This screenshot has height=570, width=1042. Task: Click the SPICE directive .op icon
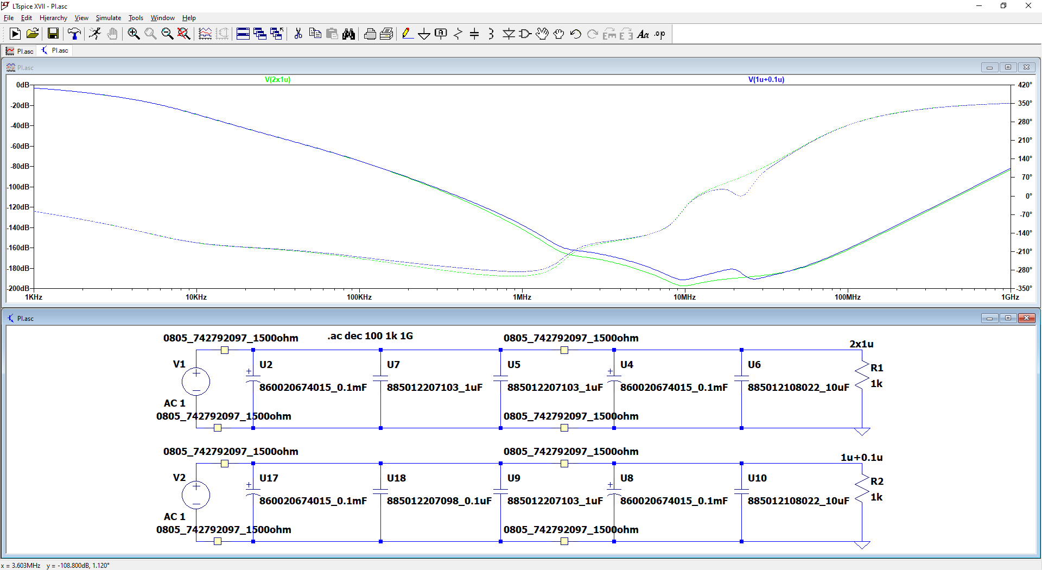tap(659, 34)
